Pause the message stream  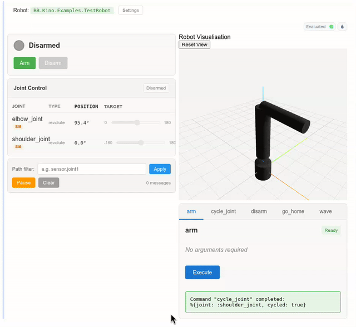pos(23,182)
